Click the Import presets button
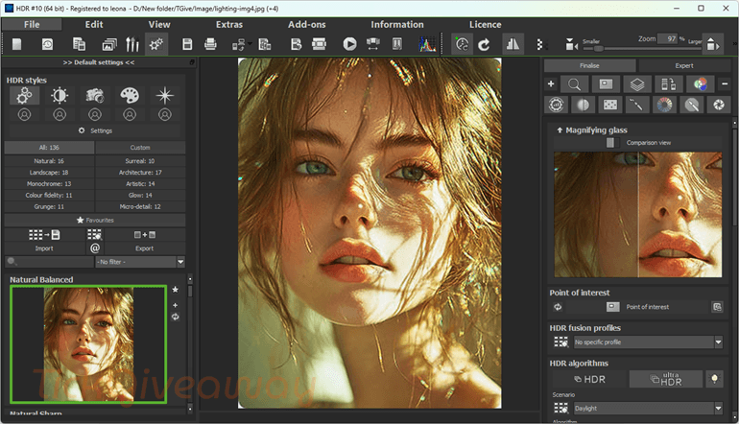This screenshot has height=424, width=739. point(44,241)
